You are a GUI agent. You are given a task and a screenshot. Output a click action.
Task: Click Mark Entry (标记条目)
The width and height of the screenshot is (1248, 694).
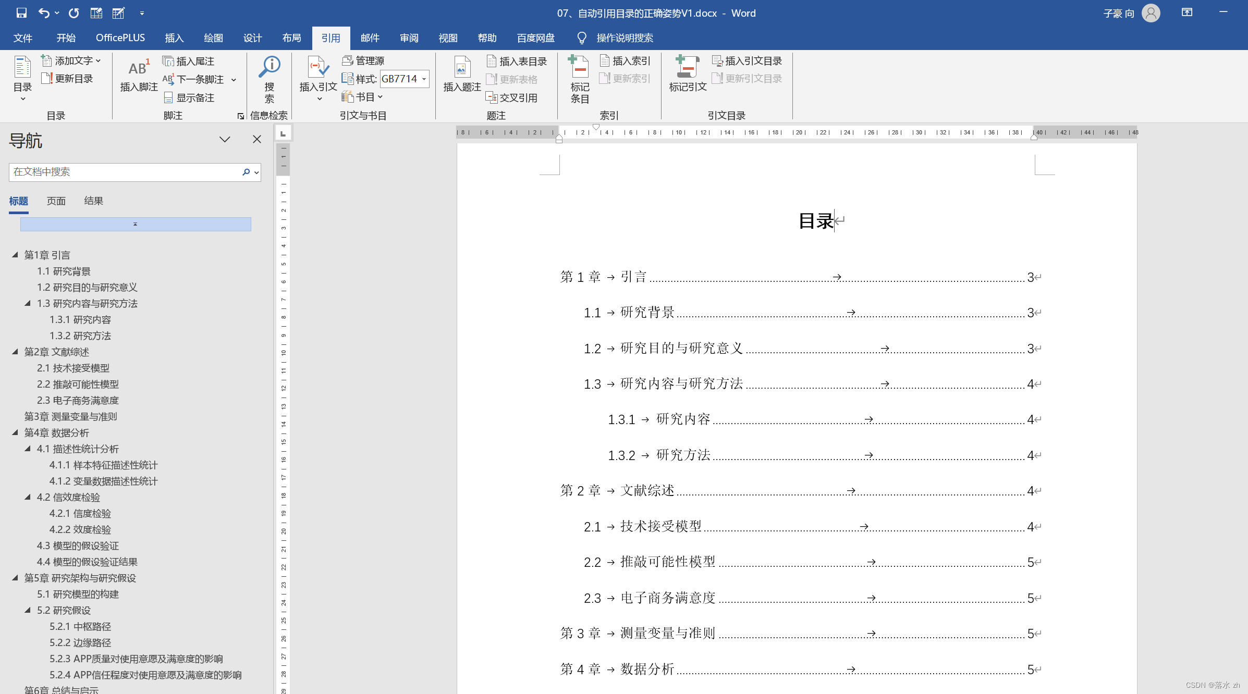pyautogui.click(x=580, y=79)
